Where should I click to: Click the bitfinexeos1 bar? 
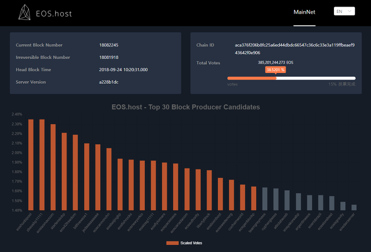tap(87, 177)
